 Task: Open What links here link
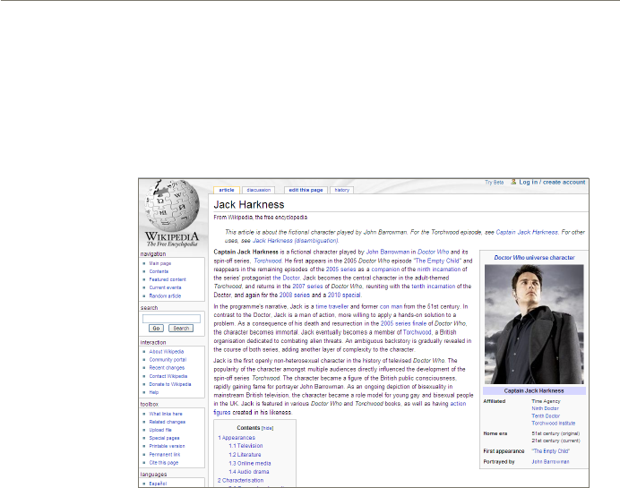click(x=166, y=414)
